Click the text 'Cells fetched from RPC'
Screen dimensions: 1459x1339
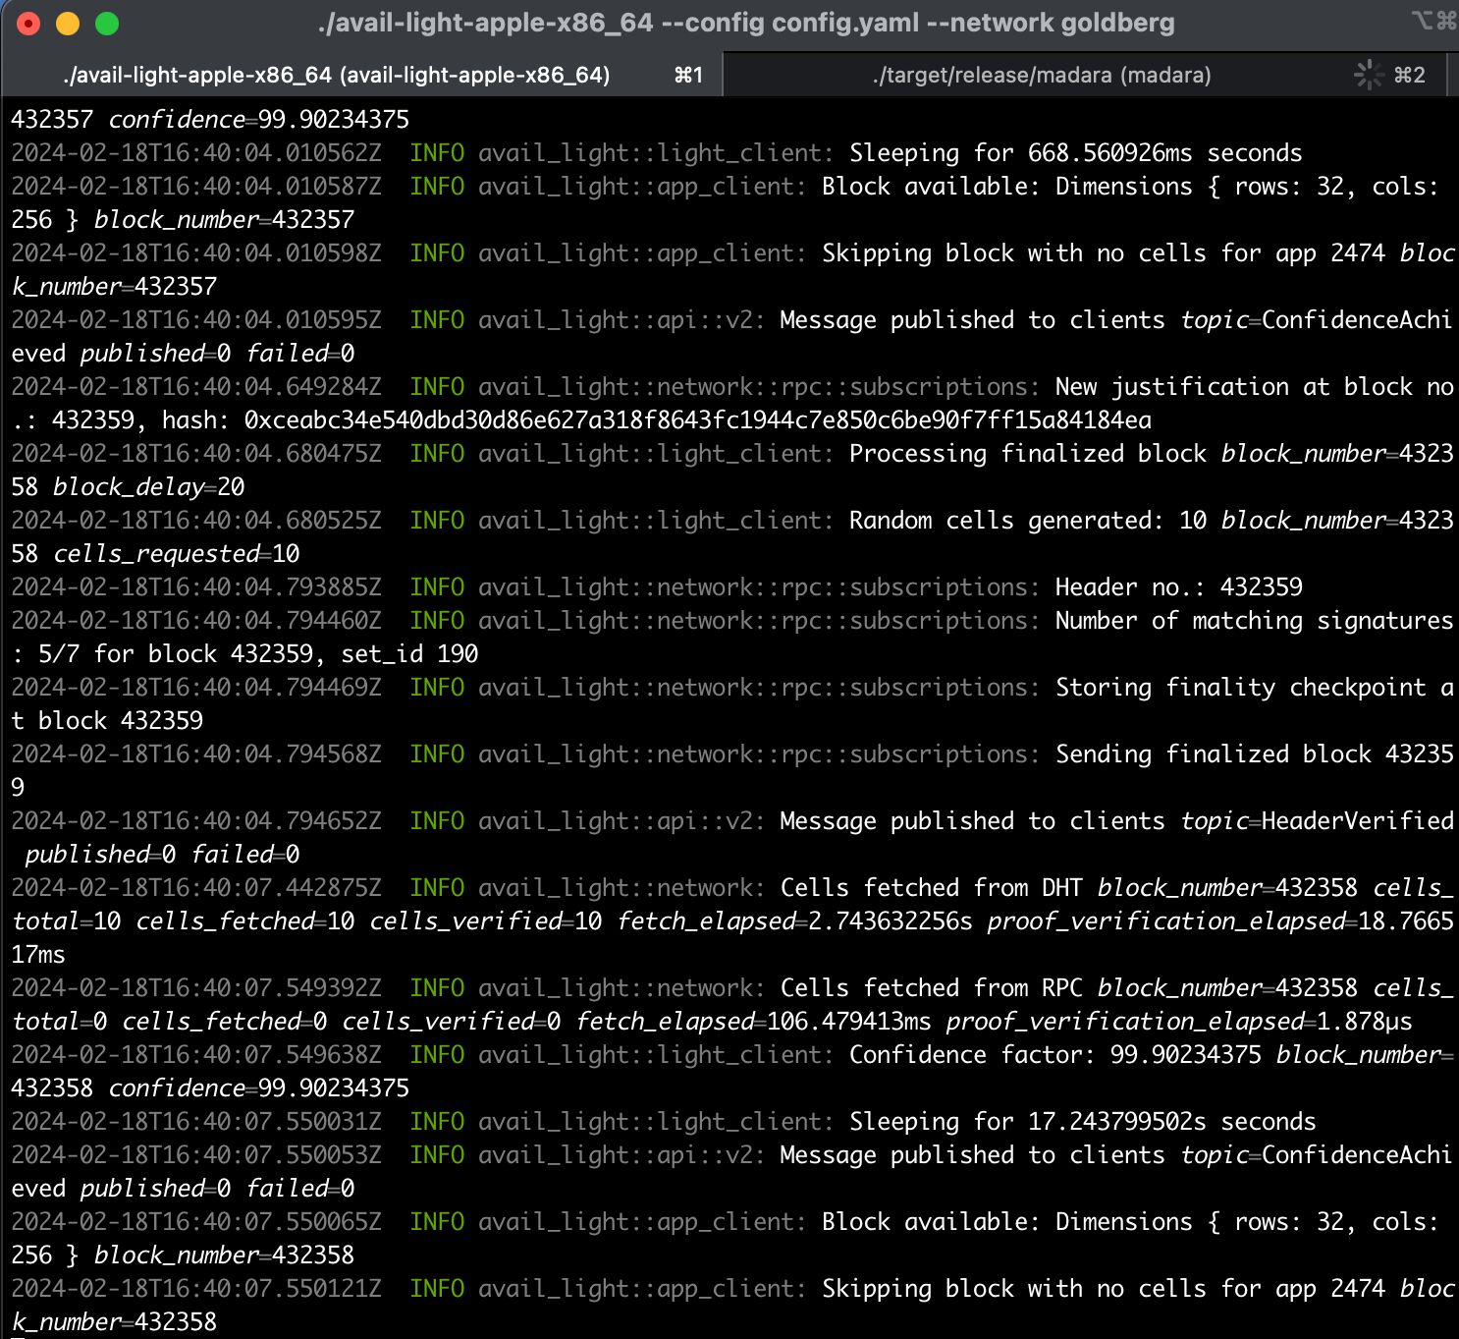931,988
